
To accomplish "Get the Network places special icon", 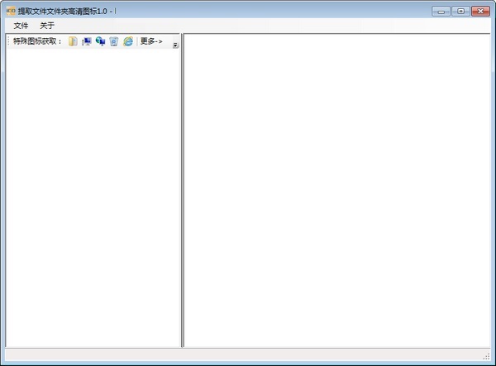I will pyautogui.click(x=100, y=41).
